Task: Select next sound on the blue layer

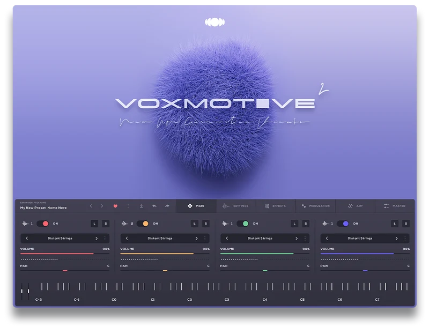Action: tap(396, 239)
